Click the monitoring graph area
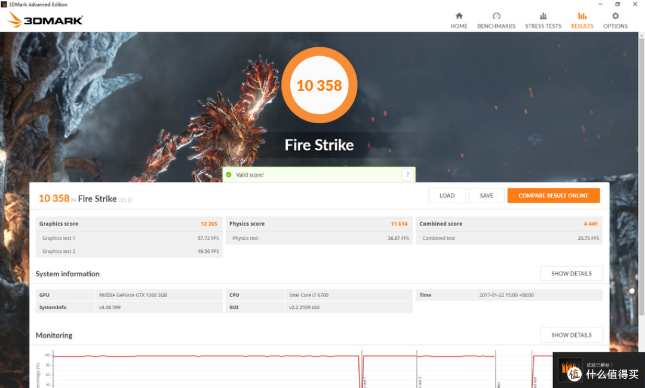This screenshot has width=645, height=388. 302,369
